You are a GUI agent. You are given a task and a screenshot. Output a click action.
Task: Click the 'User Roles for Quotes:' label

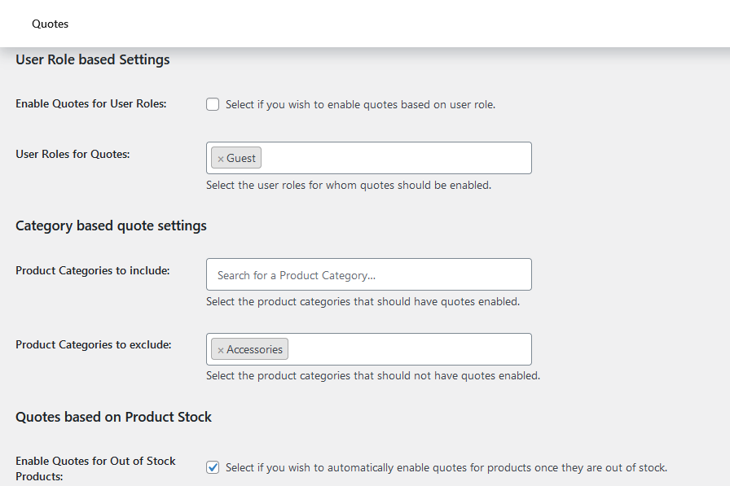tap(73, 153)
